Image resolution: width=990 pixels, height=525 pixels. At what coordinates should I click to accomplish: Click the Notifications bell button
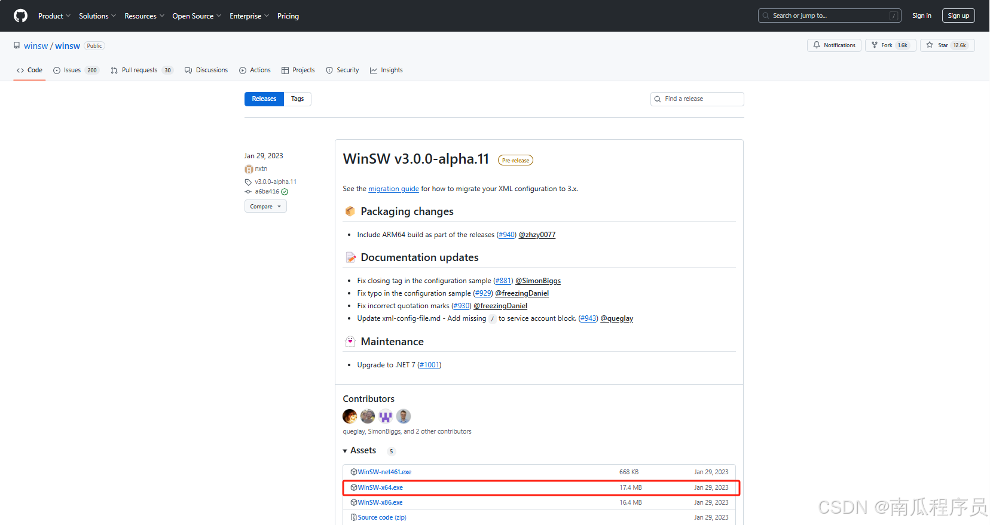point(835,45)
